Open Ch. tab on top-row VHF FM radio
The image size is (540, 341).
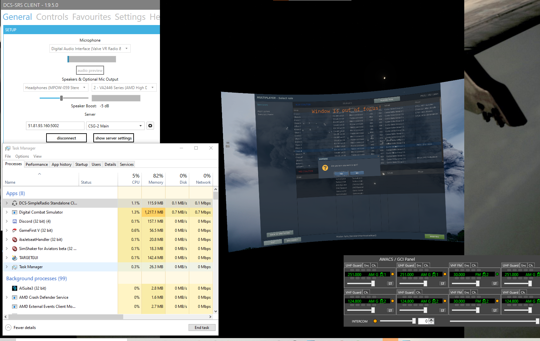coord(474,266)
